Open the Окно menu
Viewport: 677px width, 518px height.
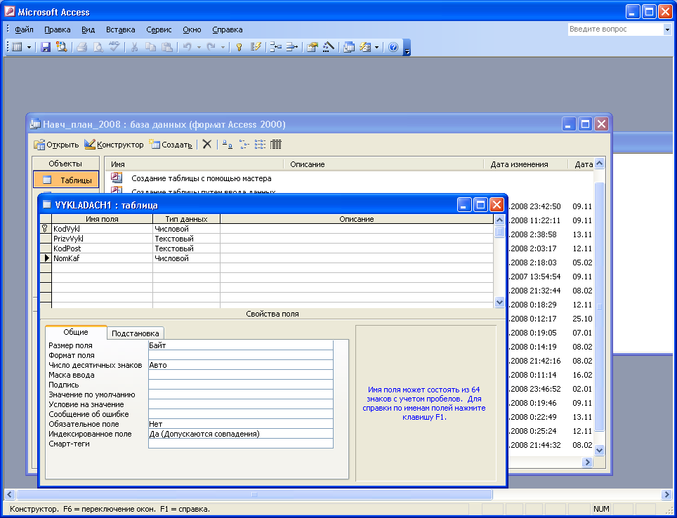(x=192, y=29)
